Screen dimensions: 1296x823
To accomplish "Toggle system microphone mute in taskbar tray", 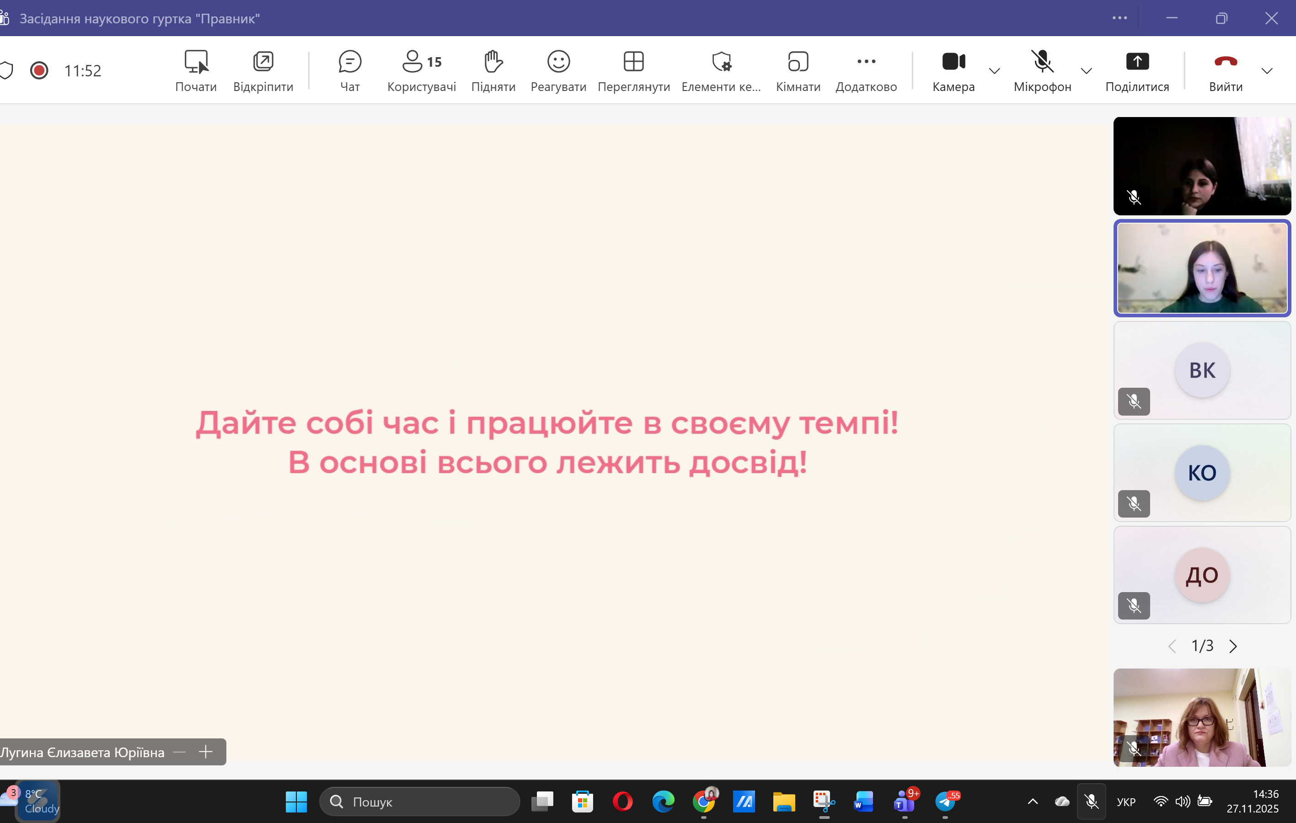I will pos(1092,802).
